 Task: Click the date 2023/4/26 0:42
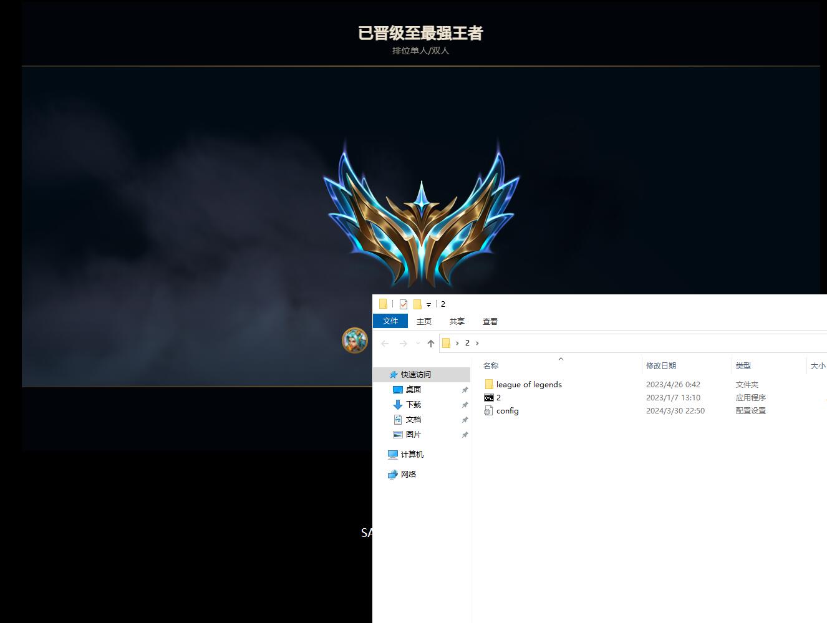[673, 385]
